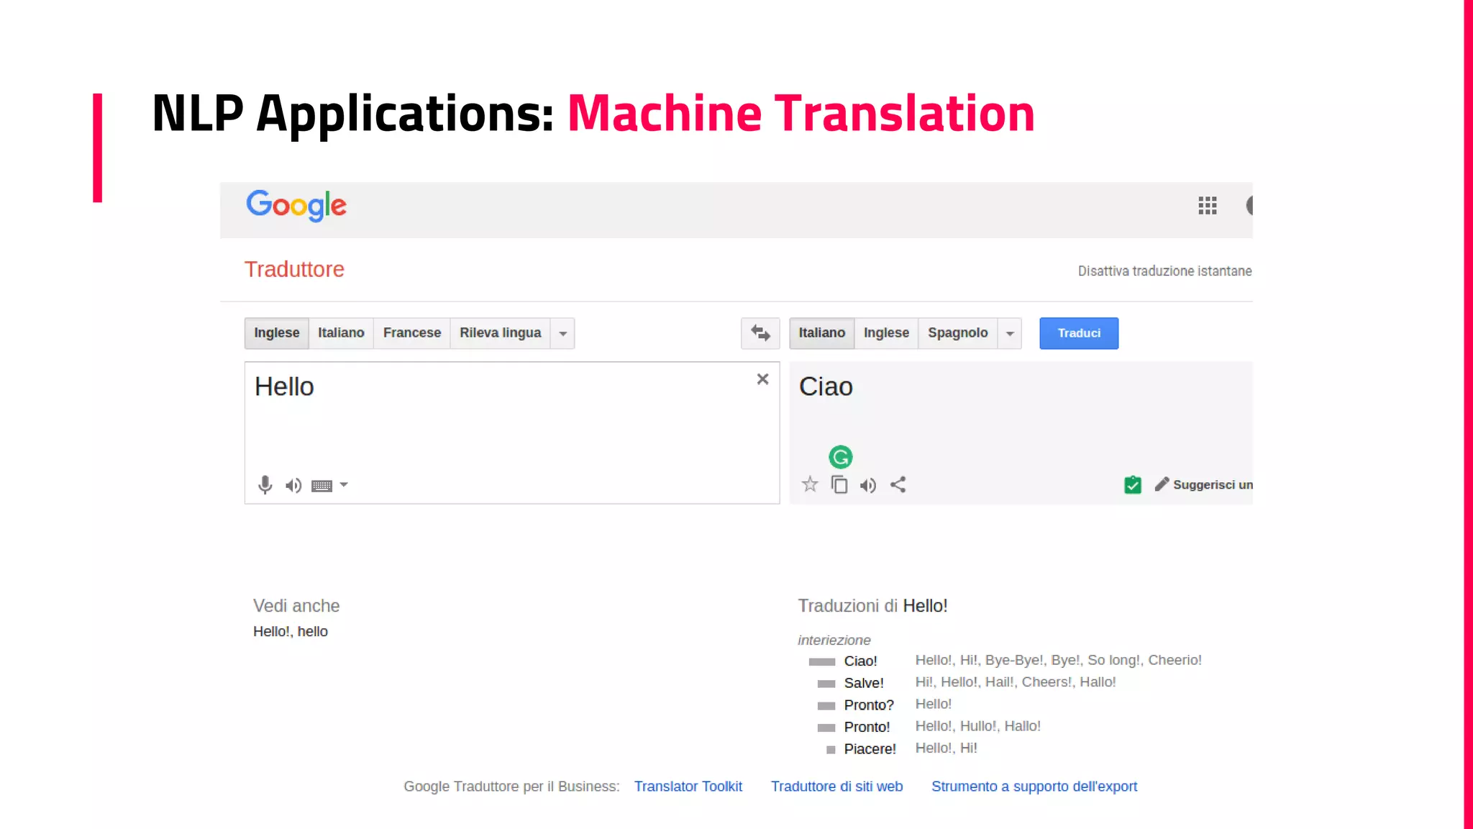Select Spagnolo as target language
This screenshot has height=829, width=1473.
958,333
